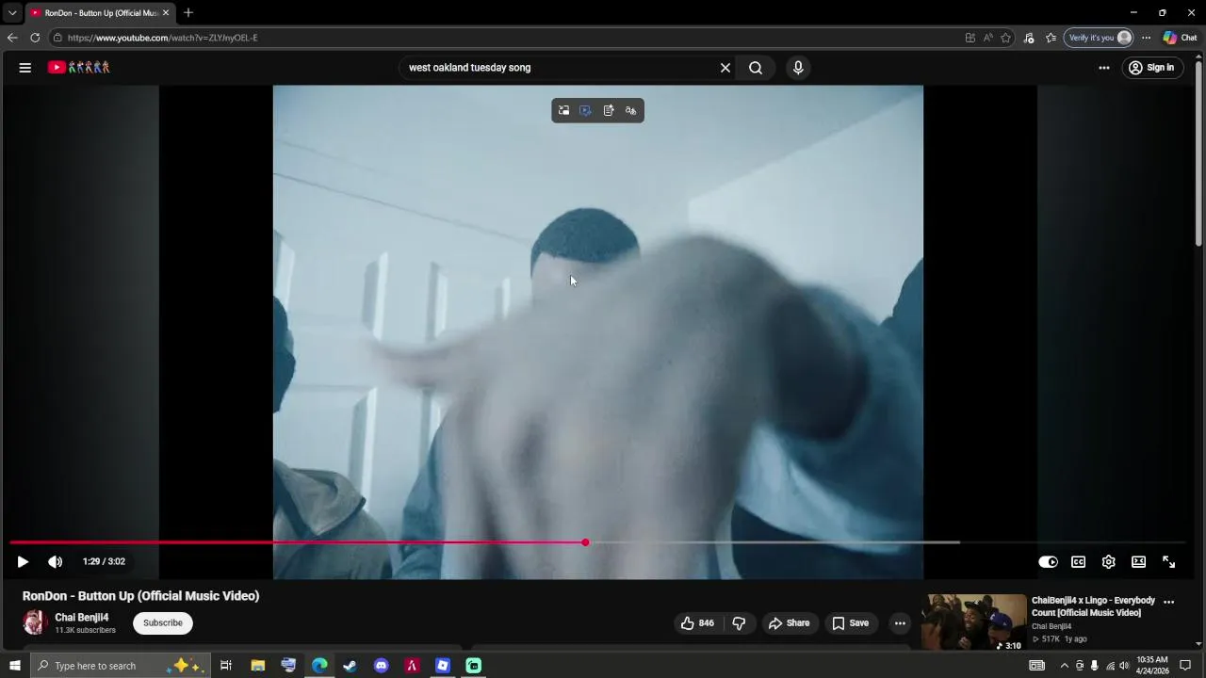Viewport: 1206px width, 678px height.
Task: Open read aloud from address bar
Action: pyautogui.click(x=987, y=38)
